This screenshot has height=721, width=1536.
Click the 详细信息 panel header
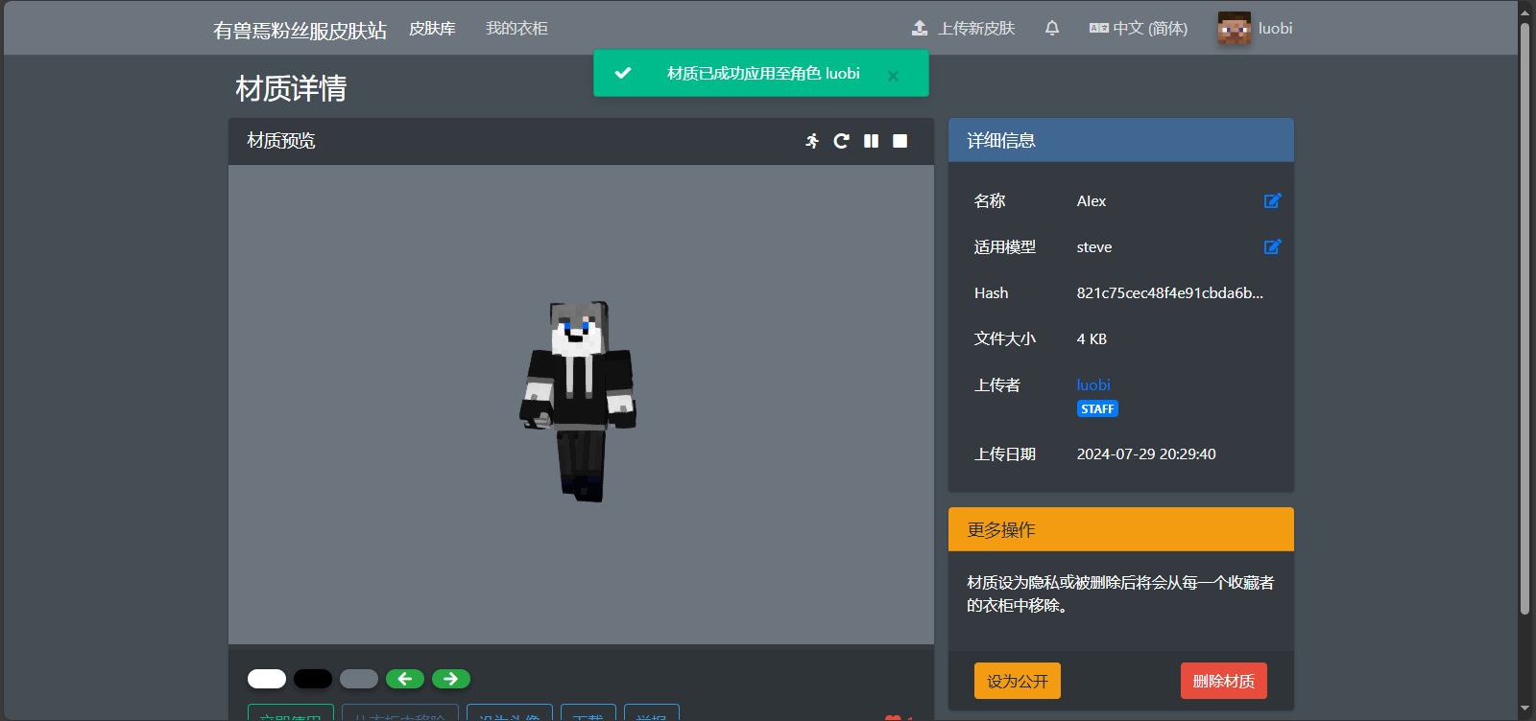point(1121,140)
